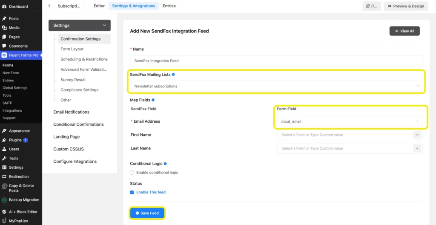Open Confirmation Settings in settings tree
The image size is (436, 225).
84,39
